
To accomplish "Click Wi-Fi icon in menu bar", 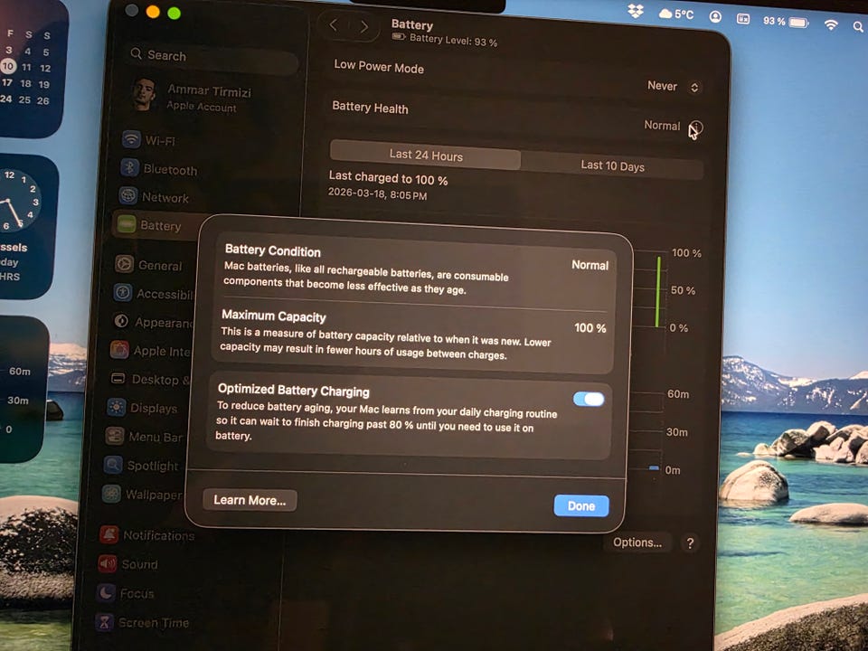I will pyautogui.click(x=831, y=24).
